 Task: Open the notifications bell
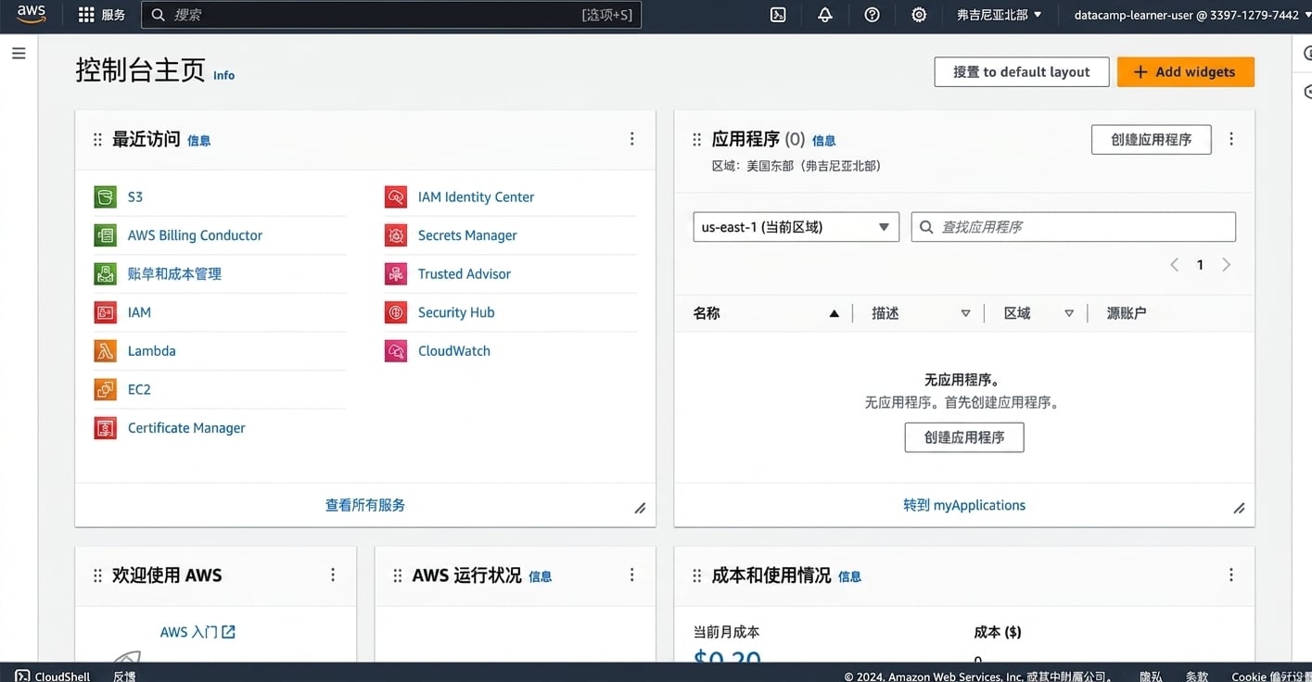tap(825, 15)
